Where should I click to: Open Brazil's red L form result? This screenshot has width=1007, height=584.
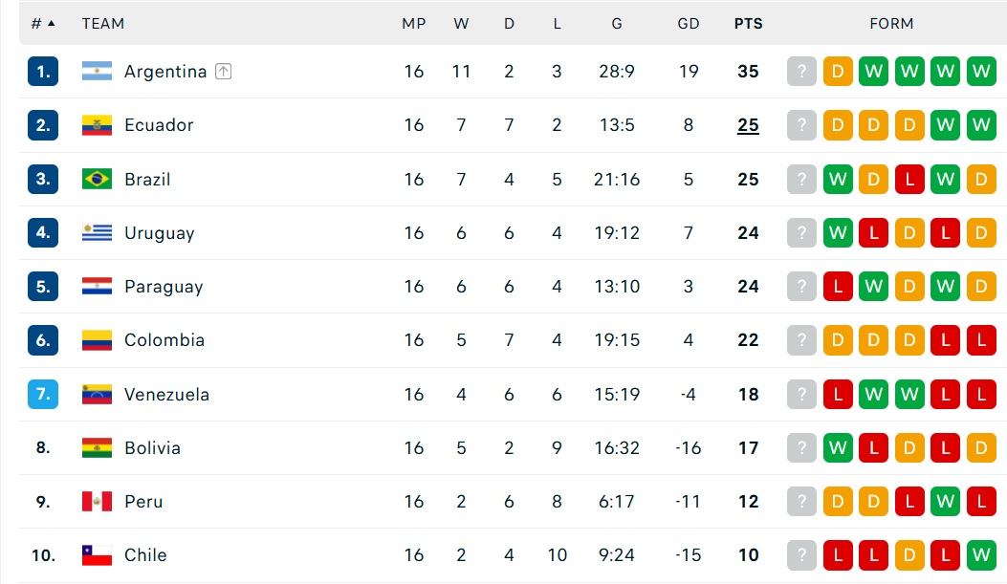click(x=909, y=179)
